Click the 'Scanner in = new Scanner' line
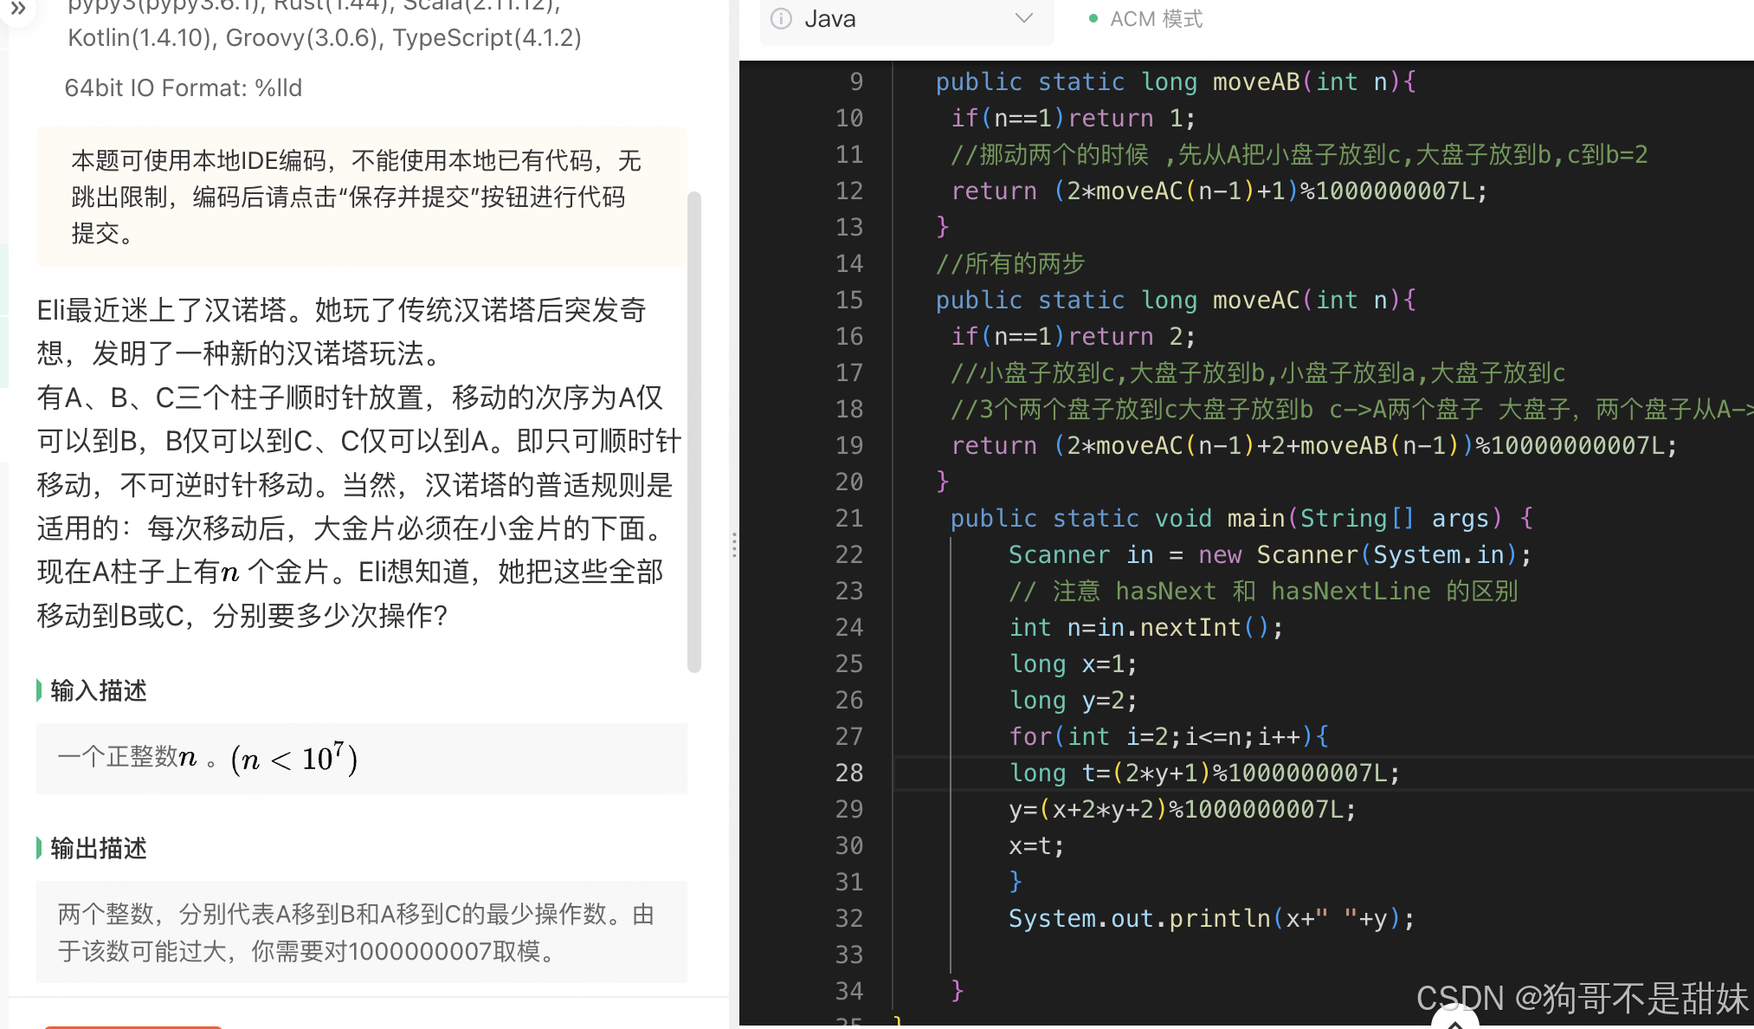This screenshot has height=1029, width=1754. tap(1270, 554)
